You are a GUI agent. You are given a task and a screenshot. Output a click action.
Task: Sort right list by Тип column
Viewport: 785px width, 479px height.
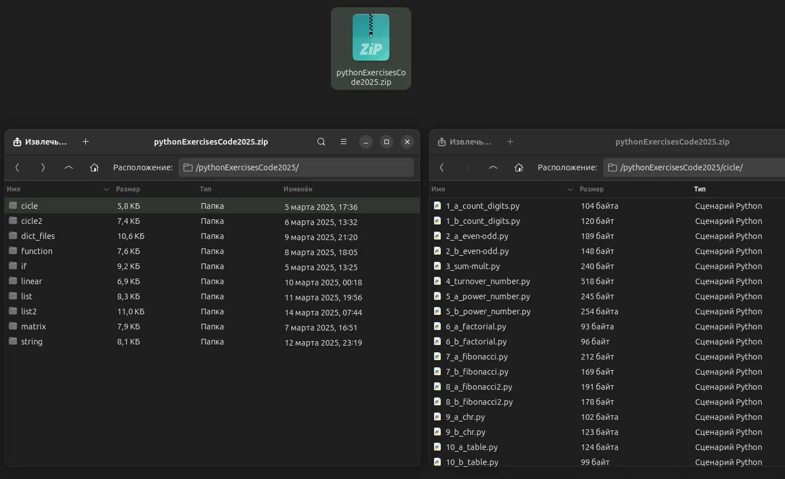[x=700, y=189]
